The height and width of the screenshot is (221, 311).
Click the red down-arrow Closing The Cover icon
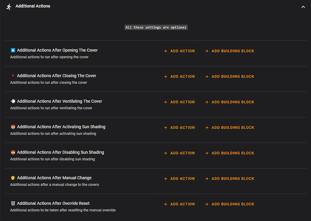click(x=13, y=76)
